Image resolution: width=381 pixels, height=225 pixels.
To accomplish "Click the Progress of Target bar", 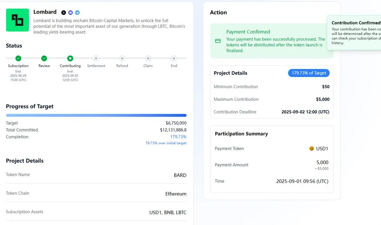I will point(96,115).
